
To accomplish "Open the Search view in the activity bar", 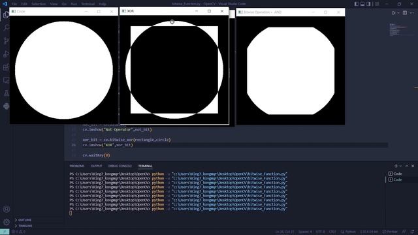I will (x=6, y=27).
